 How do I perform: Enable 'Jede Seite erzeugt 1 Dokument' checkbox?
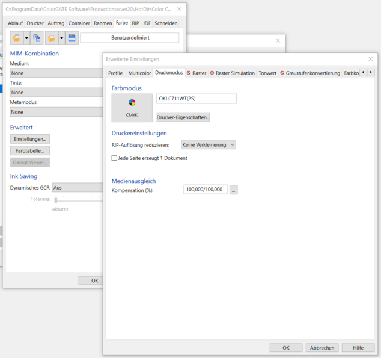115,158
